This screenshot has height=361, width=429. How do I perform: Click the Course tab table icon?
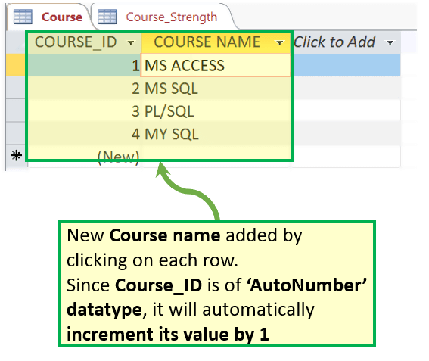[23, 17]
